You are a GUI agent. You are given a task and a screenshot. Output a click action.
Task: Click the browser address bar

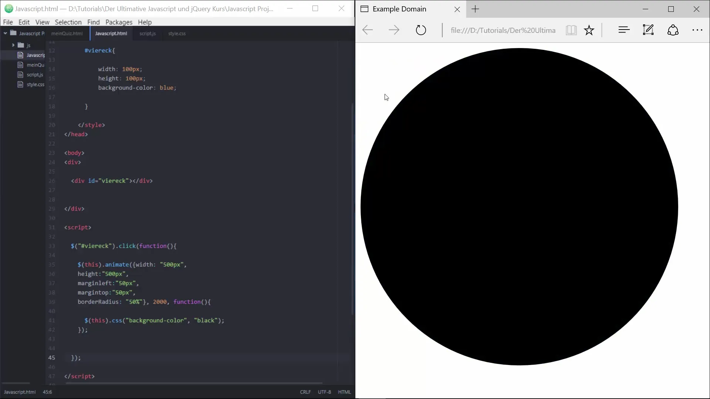tap(503, 30)
